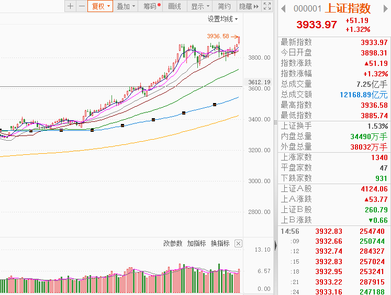The image size is (391, 295).
Task: Click the 3612.19 crosshair price label
Action: pos(259,82)
